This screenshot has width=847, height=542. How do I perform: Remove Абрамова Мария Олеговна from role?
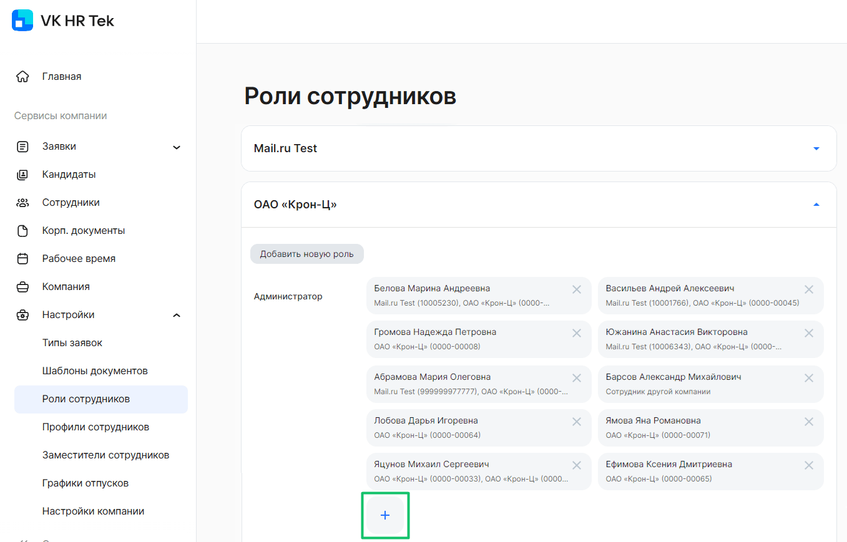(x=577, y=378)
